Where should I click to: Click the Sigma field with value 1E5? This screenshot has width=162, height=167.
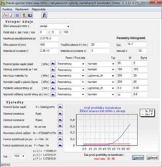pos(140,70)
